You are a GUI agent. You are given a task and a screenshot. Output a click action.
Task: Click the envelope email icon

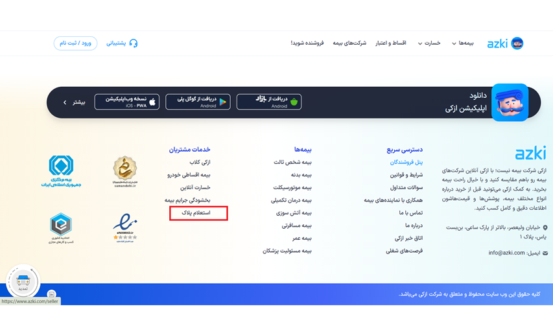[x=545, y=253]
